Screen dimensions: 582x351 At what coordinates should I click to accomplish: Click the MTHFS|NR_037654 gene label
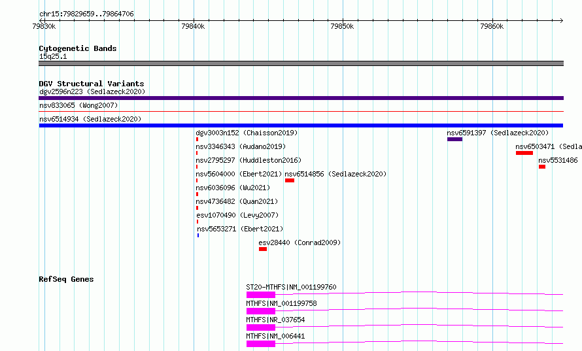275,320
